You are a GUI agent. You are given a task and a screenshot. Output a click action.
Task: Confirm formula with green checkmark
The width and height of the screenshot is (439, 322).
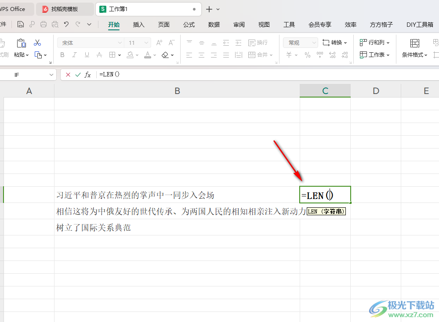click(78, 75)
